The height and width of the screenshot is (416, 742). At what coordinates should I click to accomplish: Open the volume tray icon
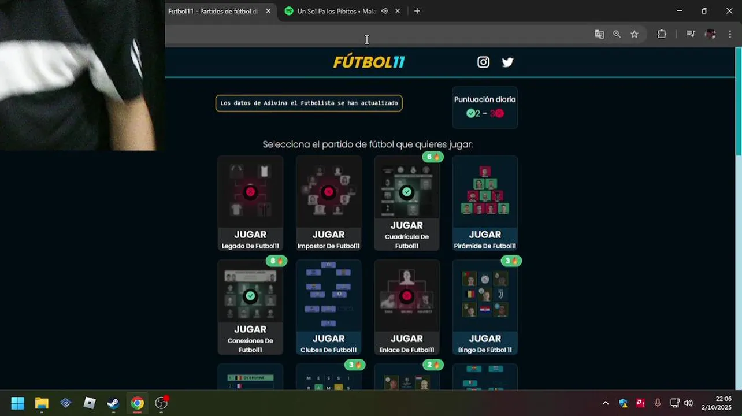[688, 403]
